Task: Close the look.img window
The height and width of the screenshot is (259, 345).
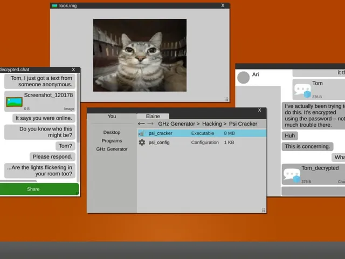Action: (x=223, y=5)
